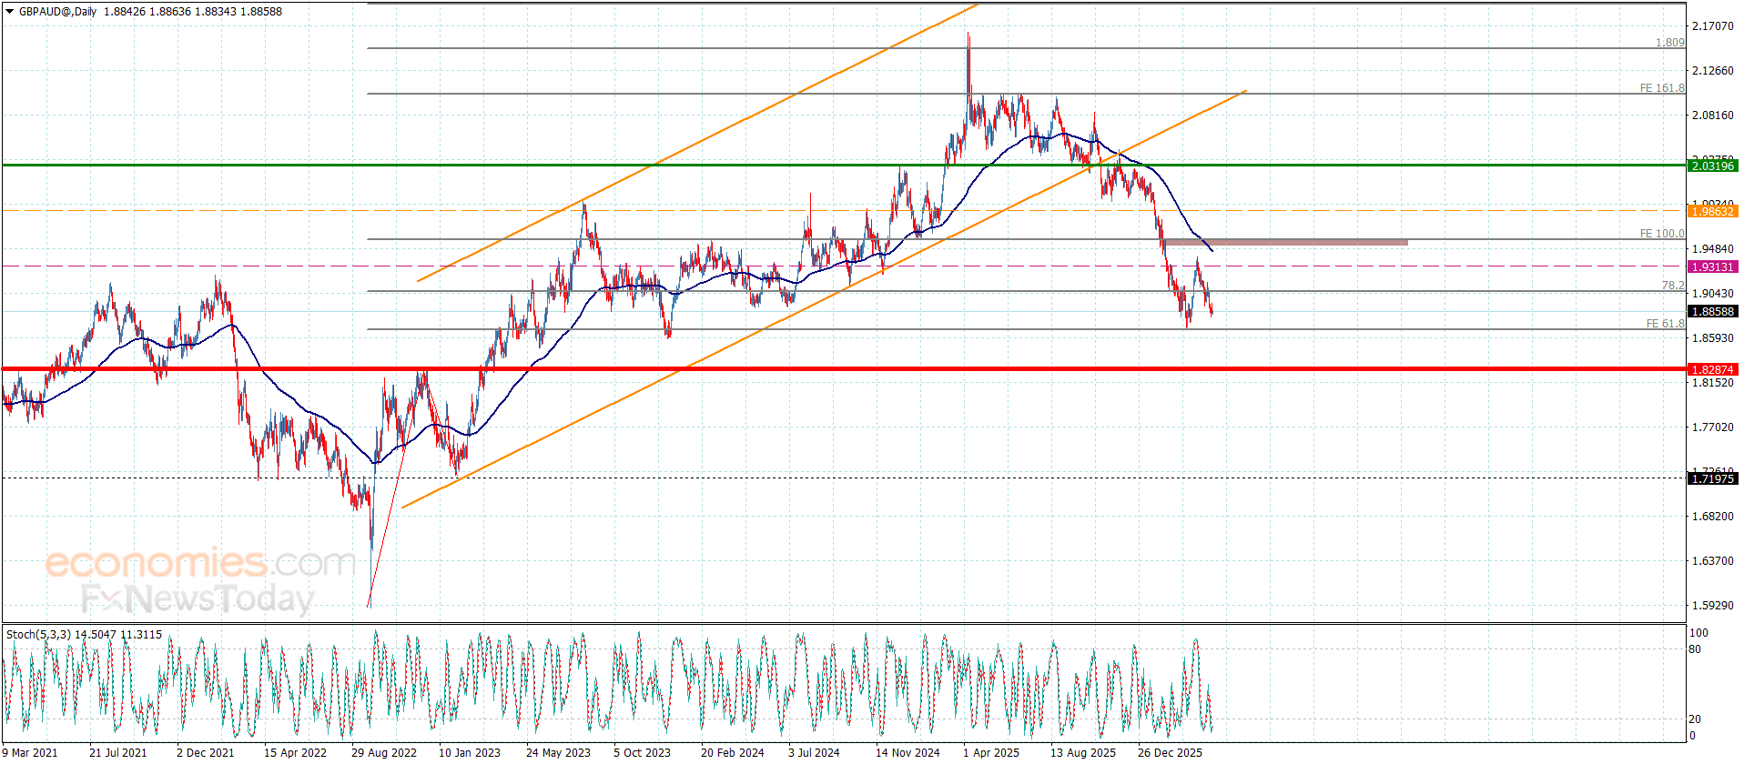Click the 20 Feb 2024 date label
This screenshot has height=764, width=1744.
point(732,752)
